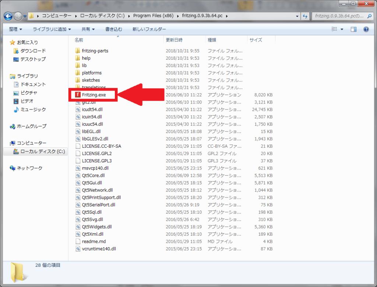Open ミュージック library
377x287 pixels.
33,110
